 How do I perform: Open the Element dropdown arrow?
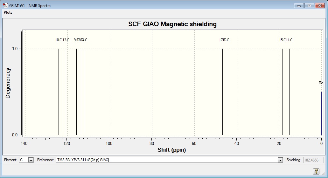31,160
